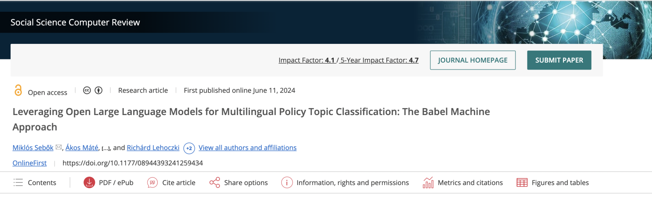Click the red PDF download icon

click(89, 183)
